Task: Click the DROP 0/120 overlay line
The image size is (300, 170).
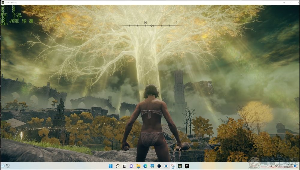Action: 11,14
